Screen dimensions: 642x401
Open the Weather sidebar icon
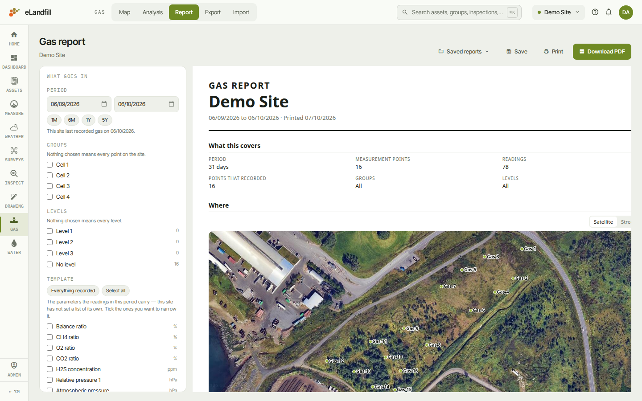click(14, 131)
